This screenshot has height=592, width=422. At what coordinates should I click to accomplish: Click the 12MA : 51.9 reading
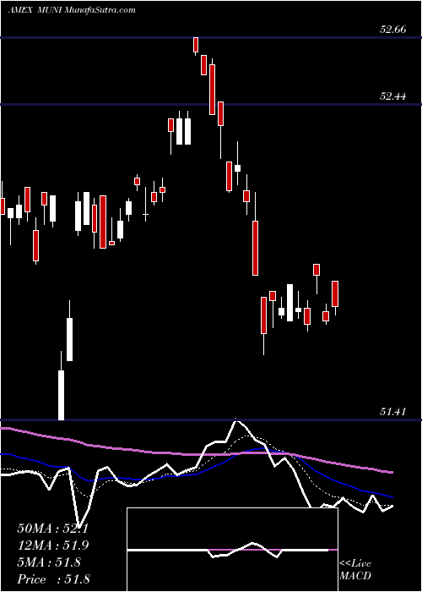pos(52,545)
